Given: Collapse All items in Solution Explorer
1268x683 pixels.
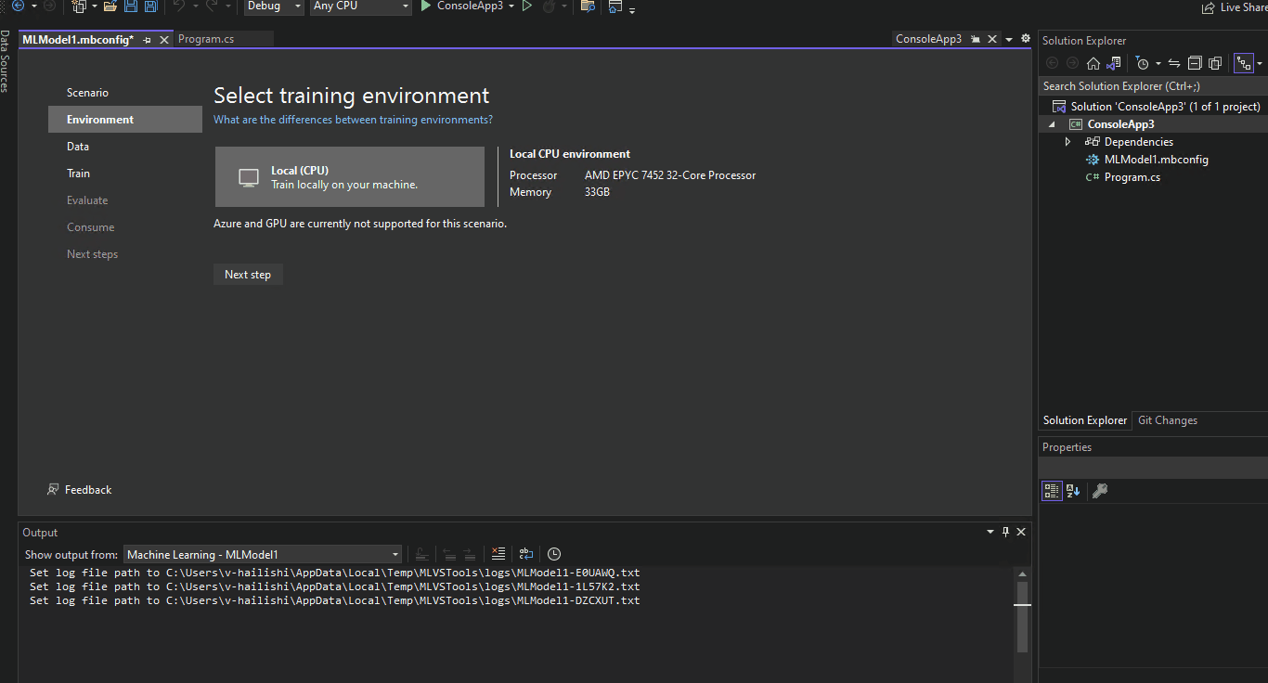Looking at the screenshot, I should point(1195,62).
